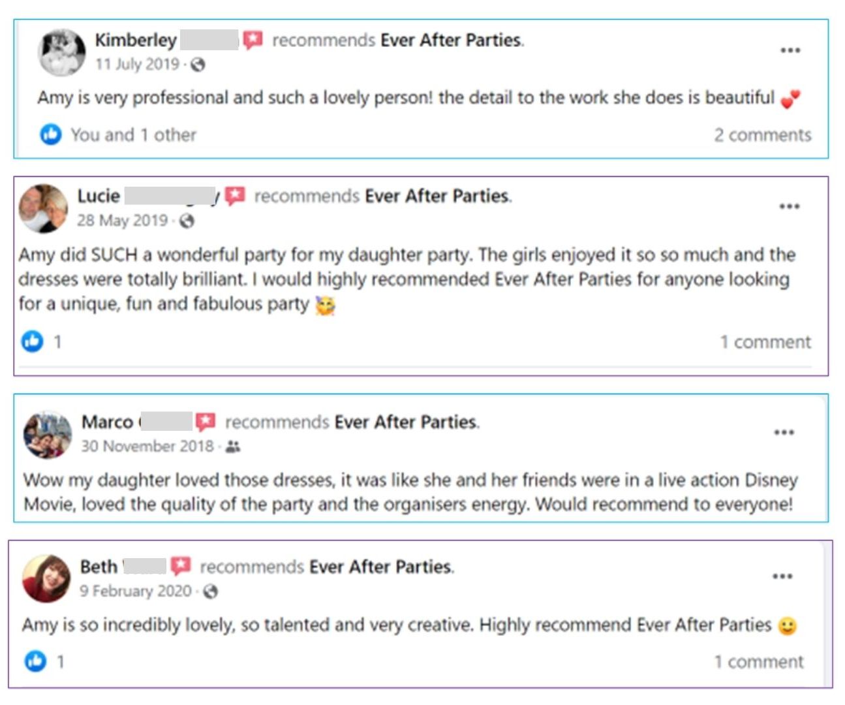Open the 1 comment link on Beth's review
This screenshot has height=705, width=845.
[x=759, y=662]
